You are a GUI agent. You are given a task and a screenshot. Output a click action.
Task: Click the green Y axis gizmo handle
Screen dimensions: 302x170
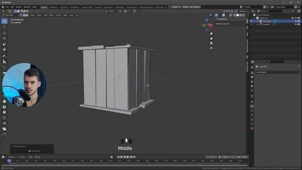[204, 25]
